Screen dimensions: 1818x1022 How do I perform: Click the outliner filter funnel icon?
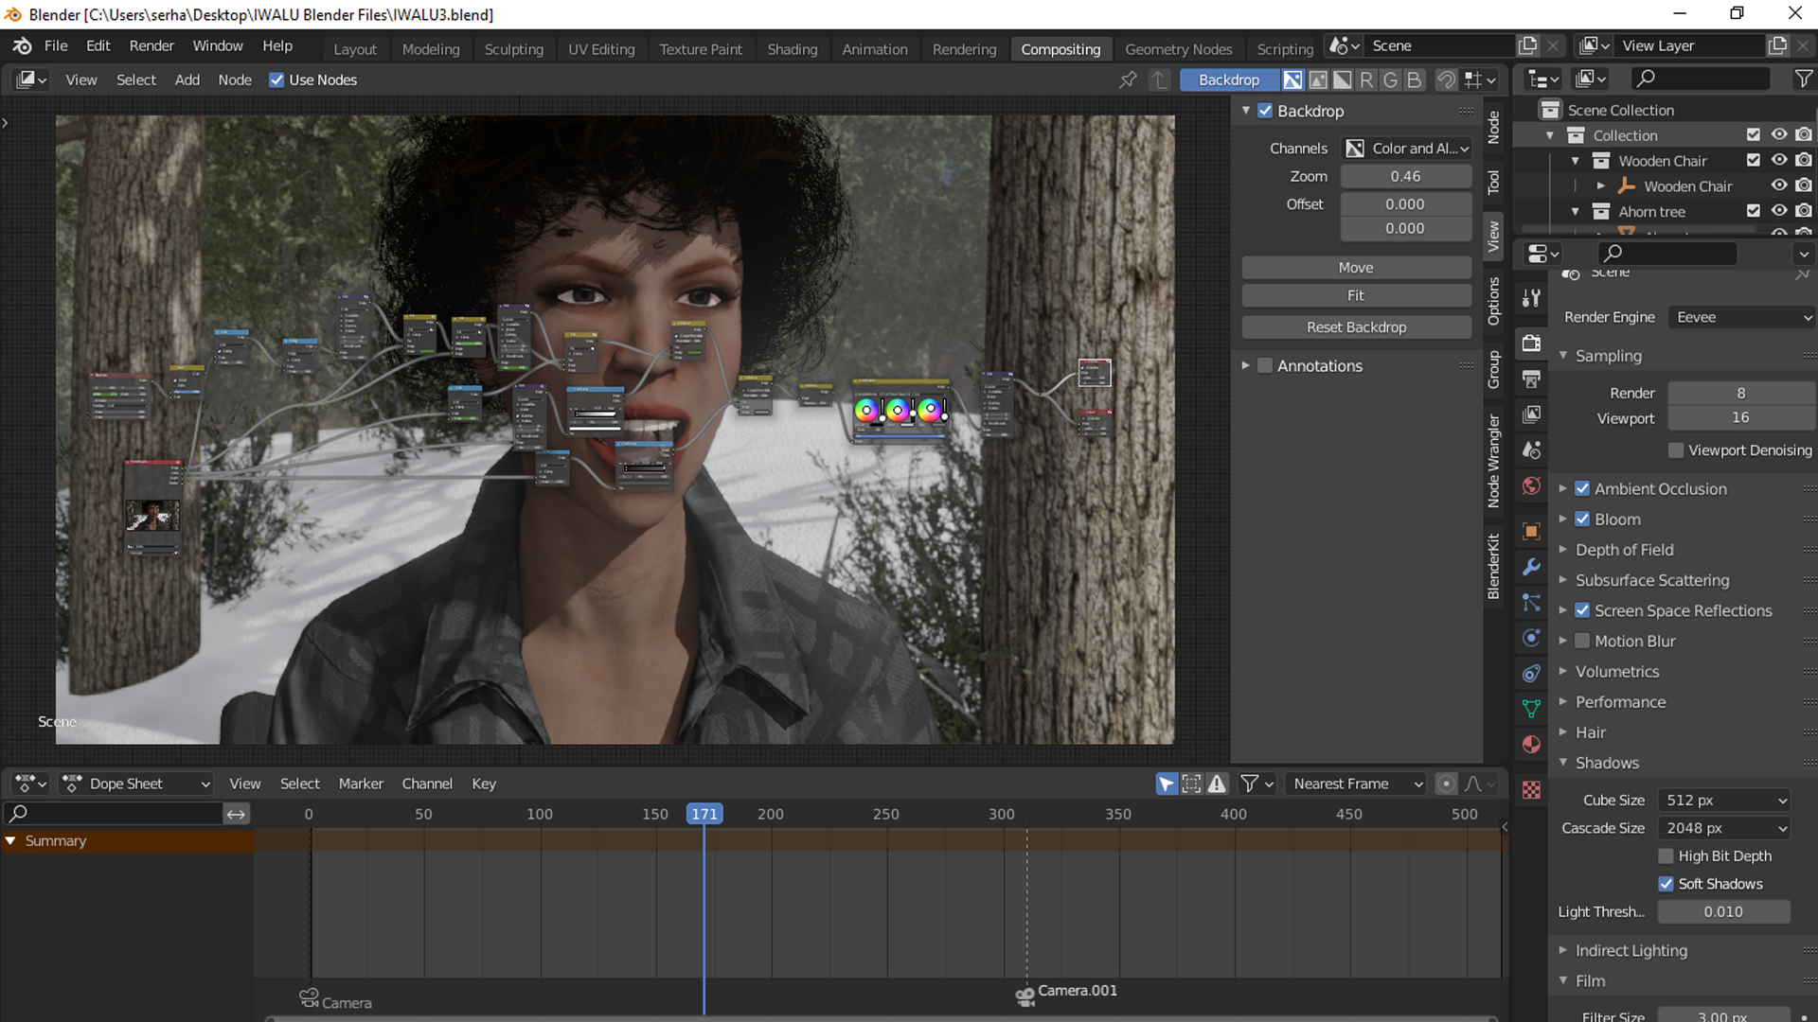[1804, 79]
